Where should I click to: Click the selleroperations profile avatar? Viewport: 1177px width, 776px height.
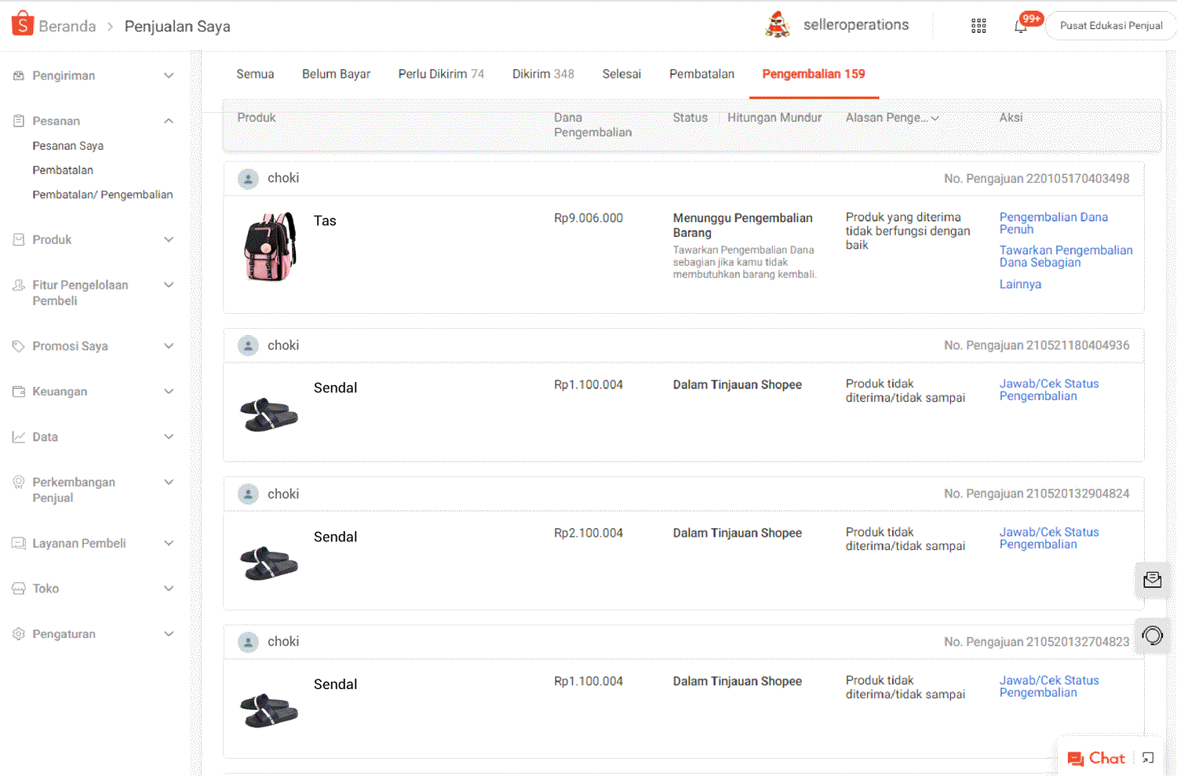point(778,24)
